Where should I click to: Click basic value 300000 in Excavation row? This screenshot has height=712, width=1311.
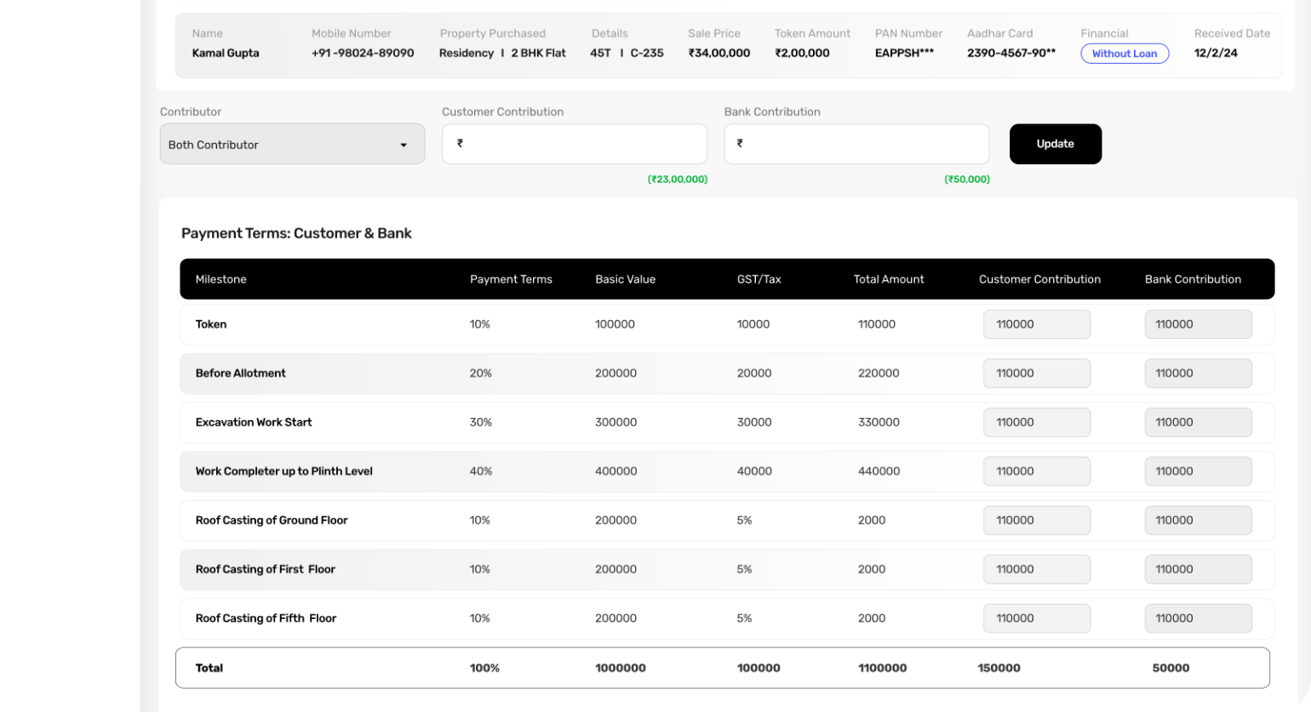click(x=616, y=422)
